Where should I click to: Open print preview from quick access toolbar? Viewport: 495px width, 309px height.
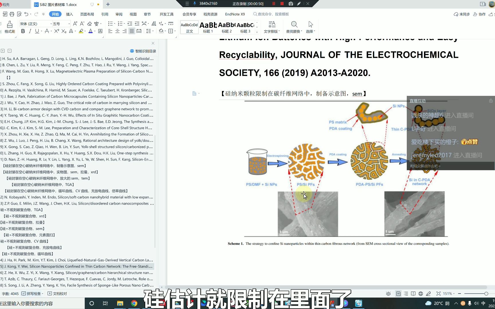coord(19,14)
